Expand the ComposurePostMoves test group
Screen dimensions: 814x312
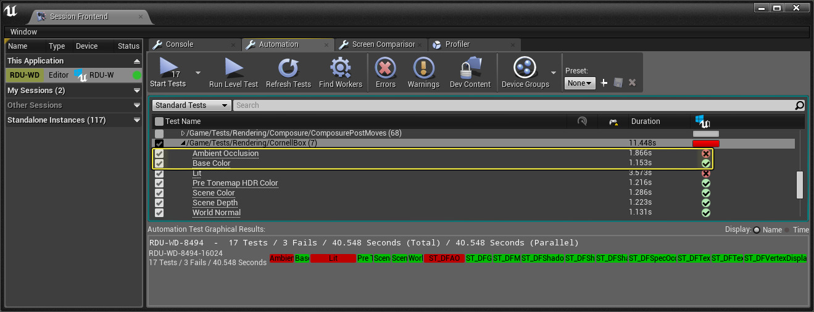click(183, 133)
